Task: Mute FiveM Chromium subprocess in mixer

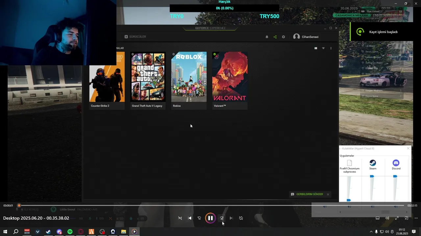Action: point(349,206)
